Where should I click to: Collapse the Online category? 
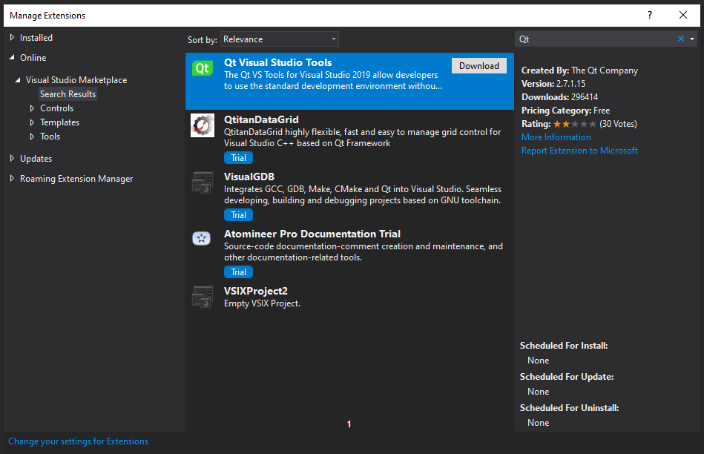pos(12,57)
